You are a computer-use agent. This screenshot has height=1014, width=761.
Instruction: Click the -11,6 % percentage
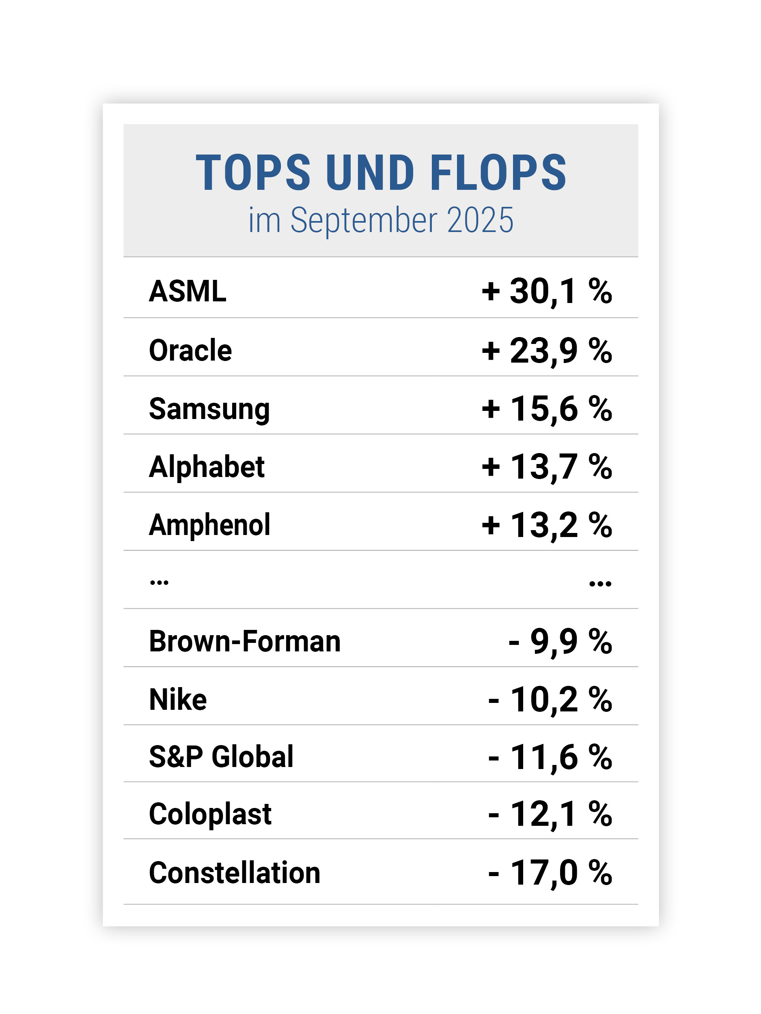pos(550,757)
